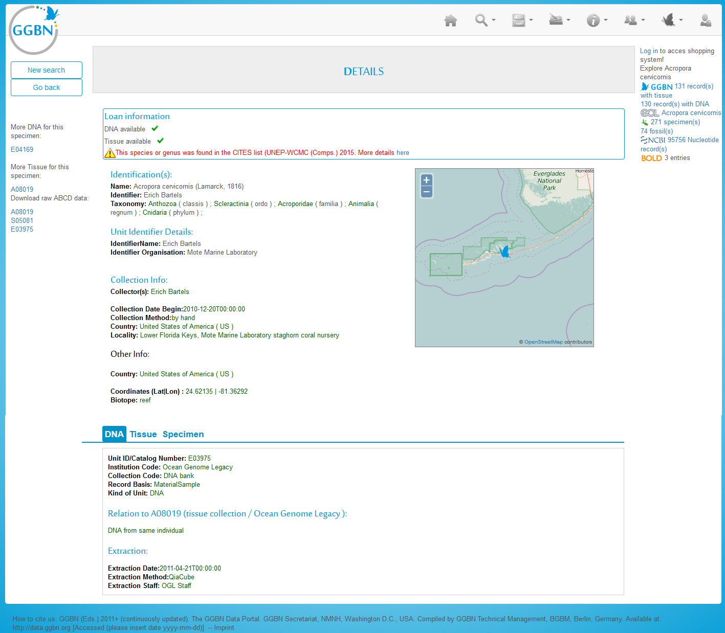Switch to the Specimen tab
The image size is (725, 633).
coord(183,434)
